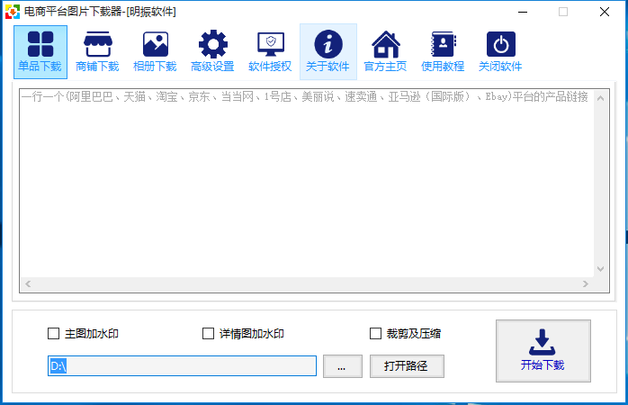The image size is (628, 405).
Task: Toggle 裁剪及压缩 checkbox
Action: tap(376, 334)
